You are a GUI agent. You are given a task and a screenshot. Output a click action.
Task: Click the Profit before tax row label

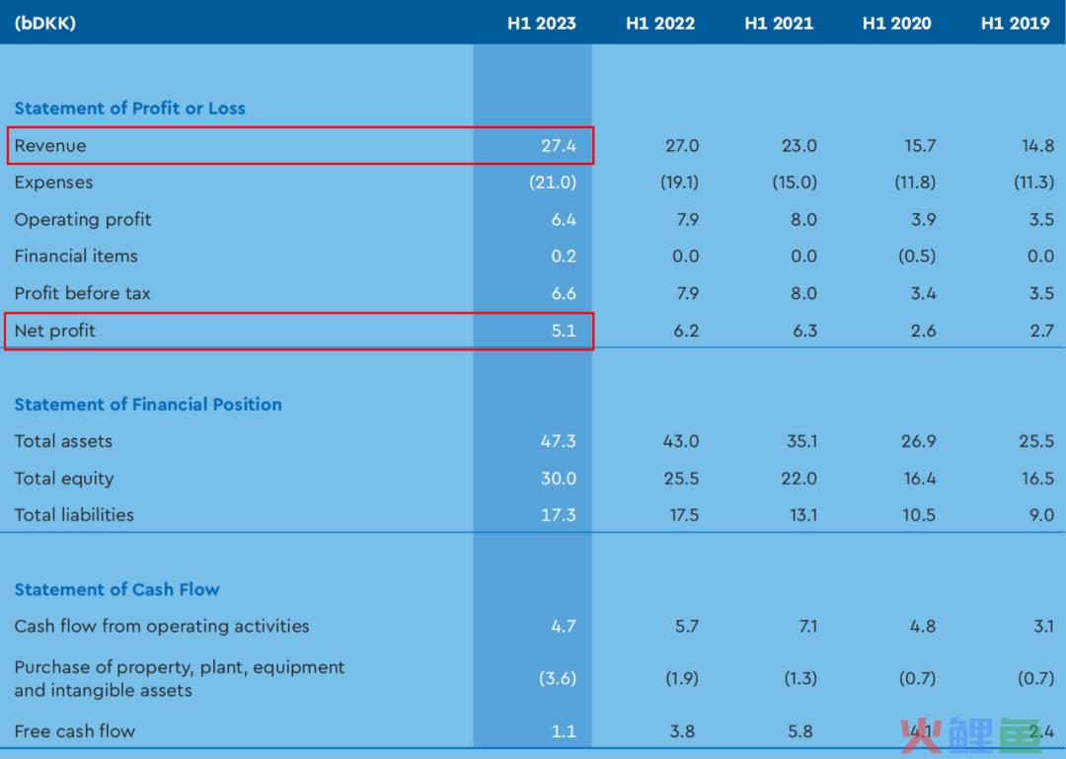point(82,293)
